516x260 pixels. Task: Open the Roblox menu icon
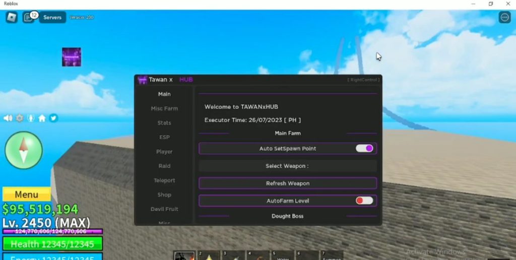(x=12, y=17)
